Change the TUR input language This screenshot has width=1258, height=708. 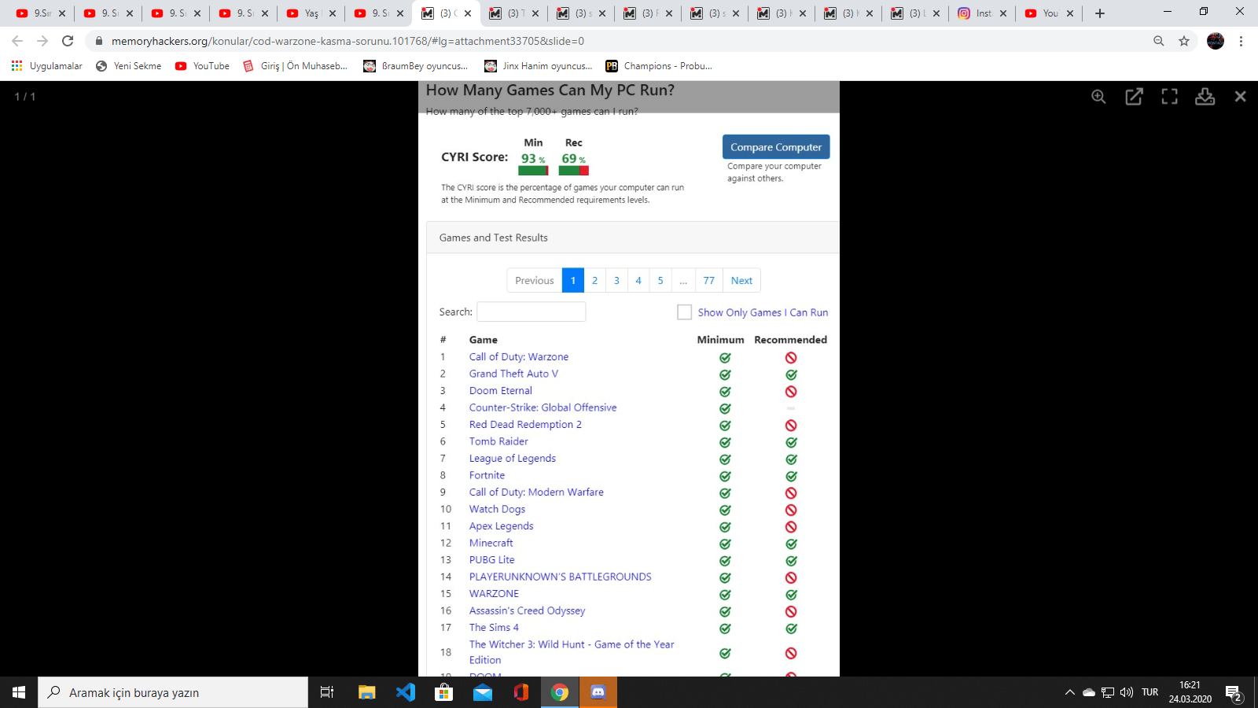(x=1150, y=692)
